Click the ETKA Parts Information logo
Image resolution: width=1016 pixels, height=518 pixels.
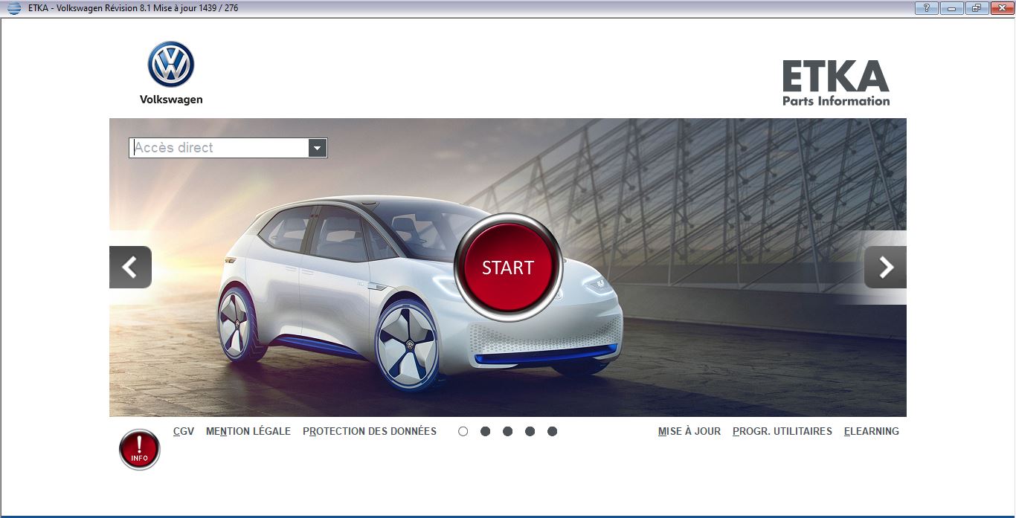coord(836,83)
